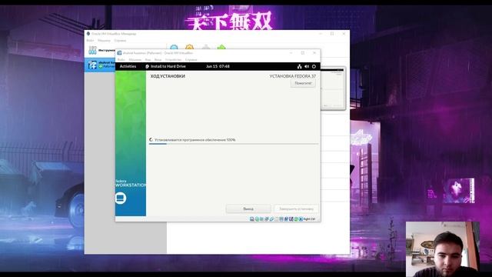The image size is (492, 277).
Task: Click the shared folders status icon
Action: [277, 219]
